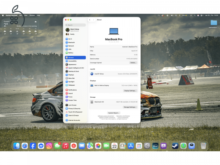Screen dimensions: 220x165
Task: Open the Facebook app in the dock
Action: (x=33, y=146)
